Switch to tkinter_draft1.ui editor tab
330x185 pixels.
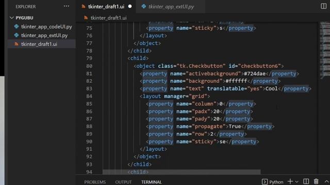pos(106,7)
